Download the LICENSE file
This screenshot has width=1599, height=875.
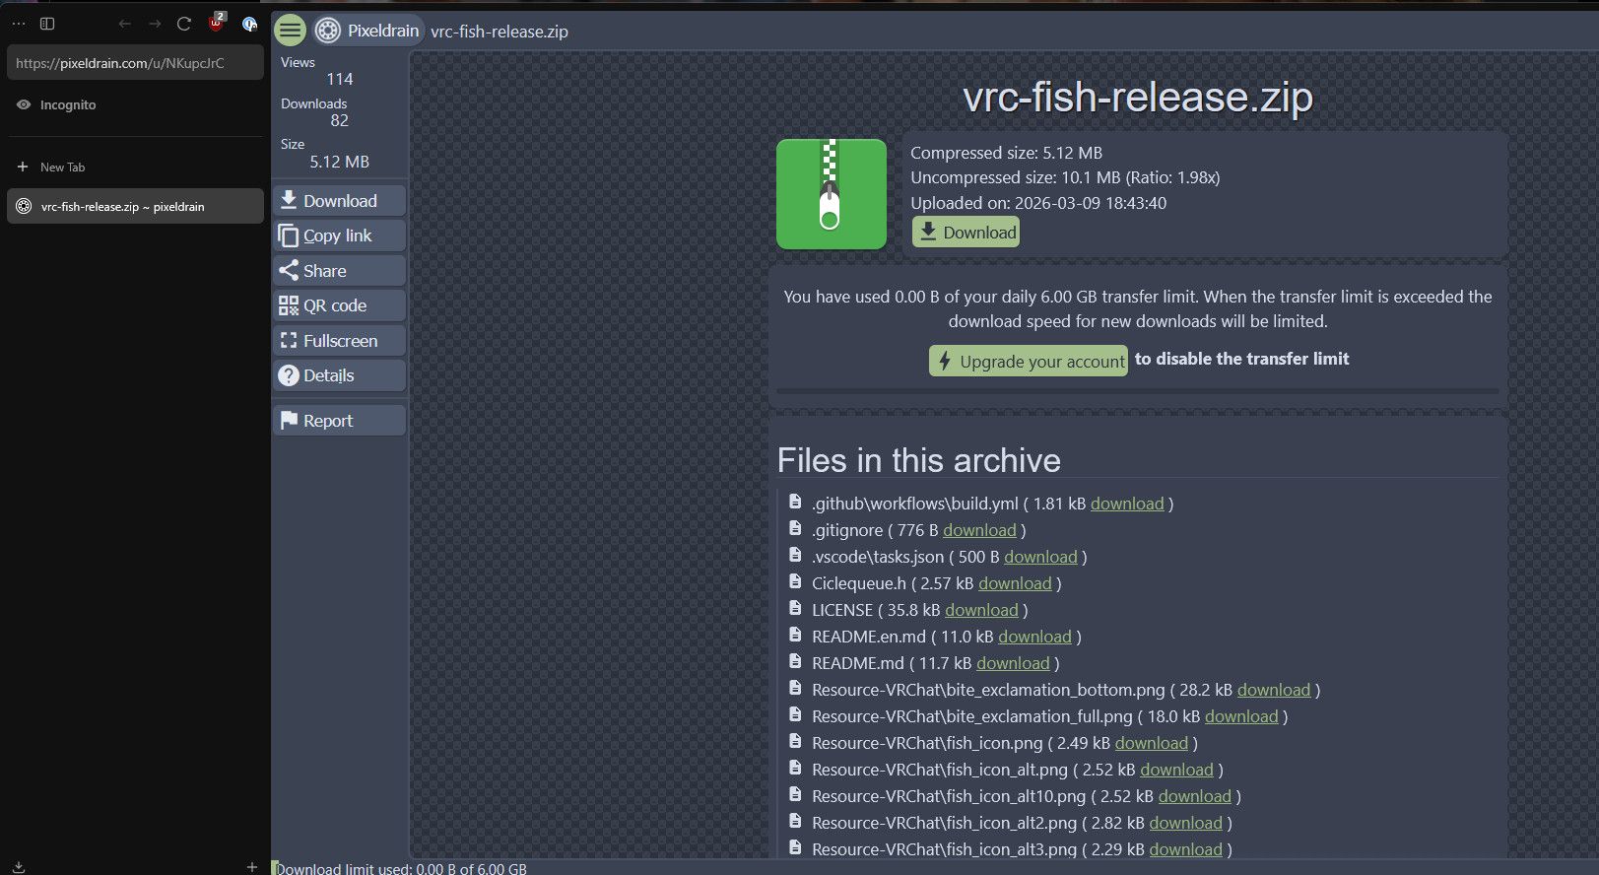tap(981, 610)
